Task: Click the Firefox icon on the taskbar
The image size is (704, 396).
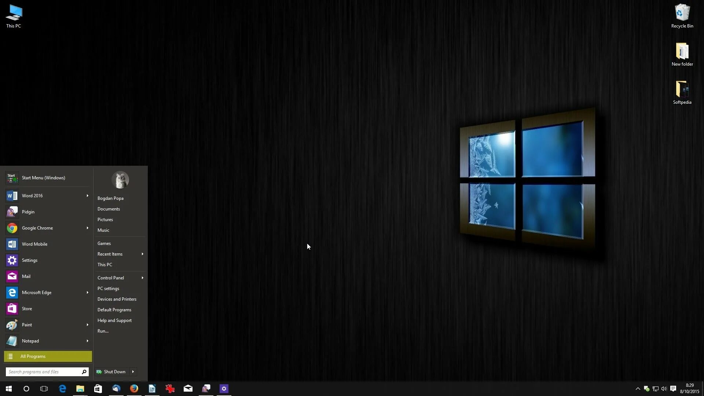Action: pos(134,389)
